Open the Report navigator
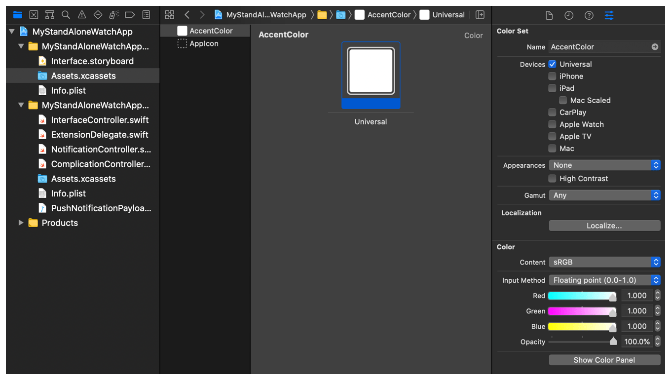 pos(146,15)
